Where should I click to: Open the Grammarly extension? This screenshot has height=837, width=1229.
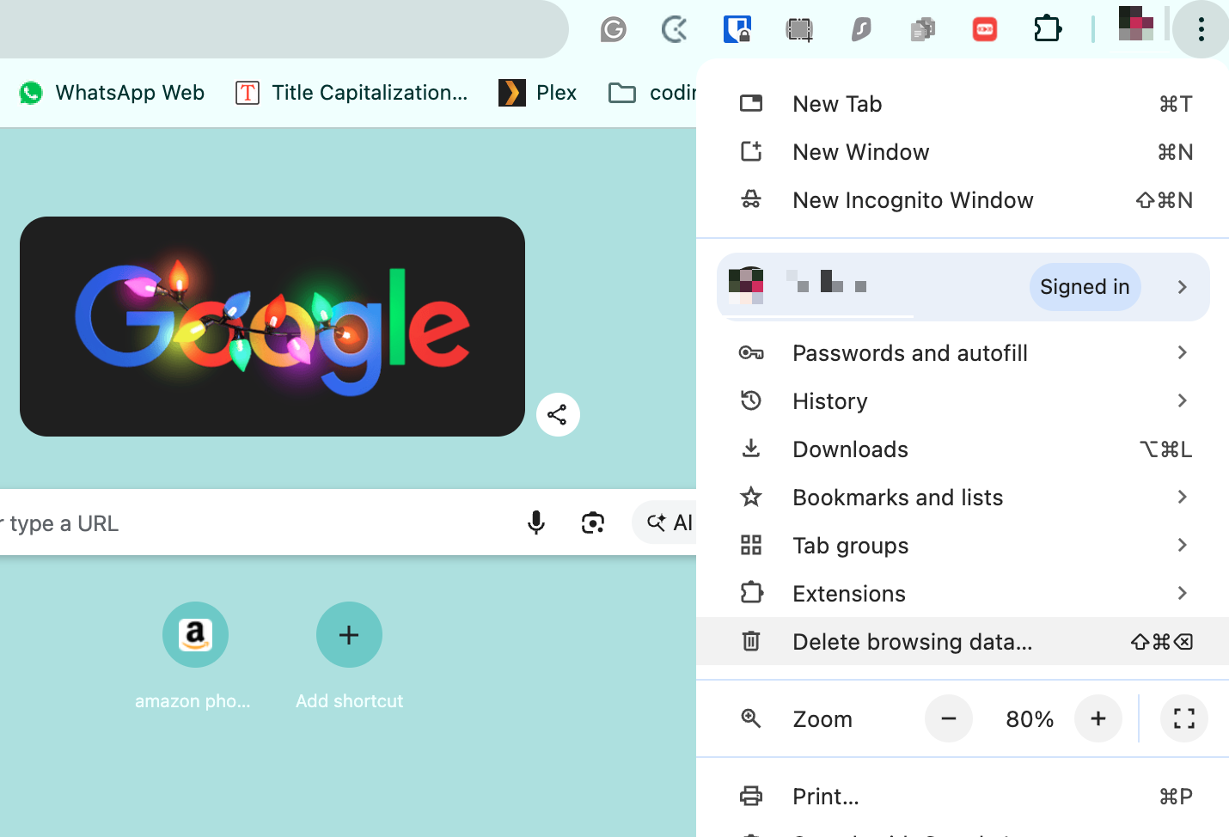click(x=614, y=28)
